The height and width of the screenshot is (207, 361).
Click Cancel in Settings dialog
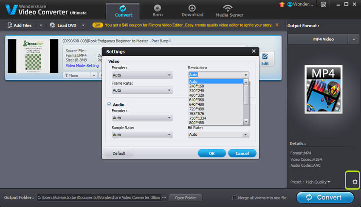click(x=242, y=154)
